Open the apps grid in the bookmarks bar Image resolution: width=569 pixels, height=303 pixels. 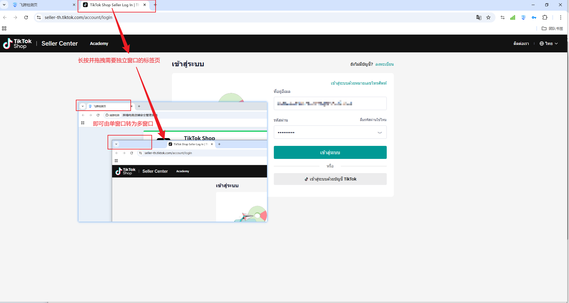[x=4, y=28]
